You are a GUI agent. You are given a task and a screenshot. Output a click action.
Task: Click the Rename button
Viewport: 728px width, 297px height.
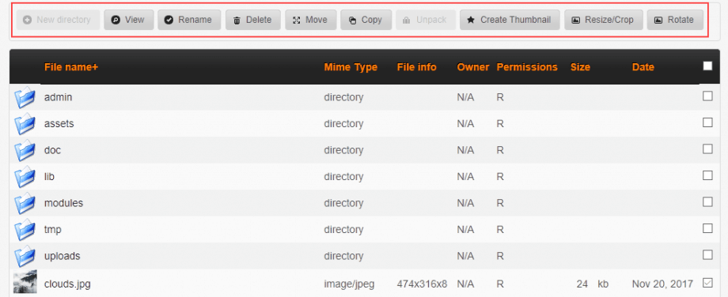(x=189, y=20)
